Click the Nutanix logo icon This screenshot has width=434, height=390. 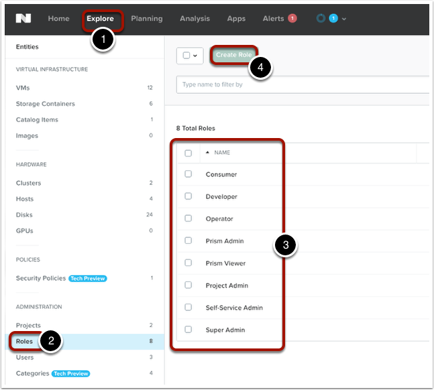(x=24, y=19)
